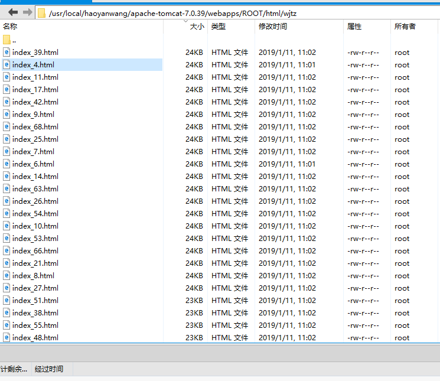Click the root owner of index_55.html
The height and width of the screenshot is (381, 440).
(402, 325)
